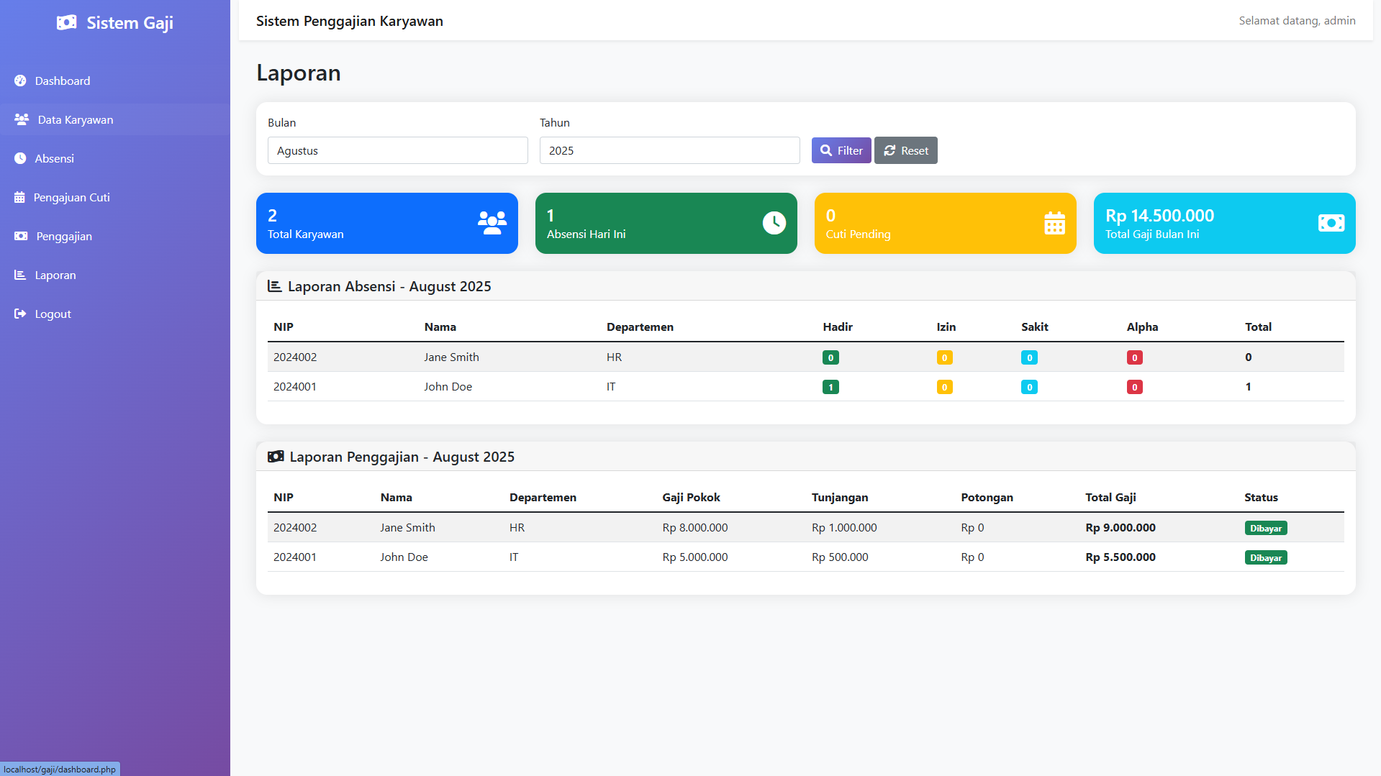The image size is (1381, 776).
Task: Click the chart icon beside Laporan Absensi heading
Action: click(x=274, y=286)
